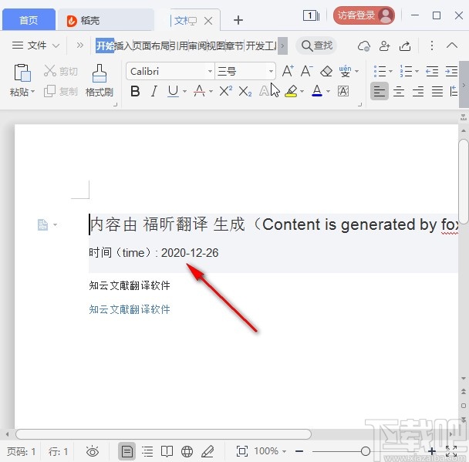Click the zoom slider handle
The height and width of the screenshot is (462, 469).
pyautogui.click(x=365, y=451)
